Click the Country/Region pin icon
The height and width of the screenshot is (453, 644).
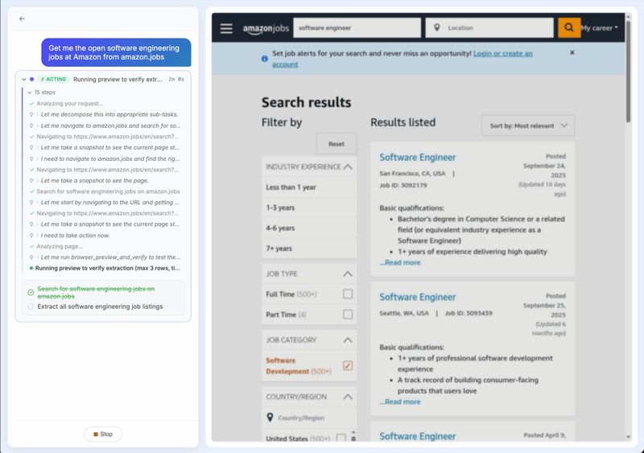click(x=270, y=418)
